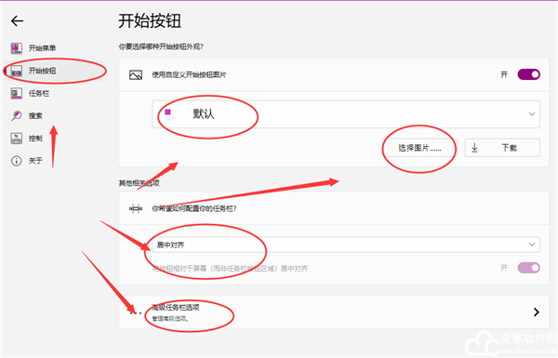Click the picture icon beside 使用自定义开始按钮图片
The height and width of the screenshot is (358, 558).
[136, 75]
